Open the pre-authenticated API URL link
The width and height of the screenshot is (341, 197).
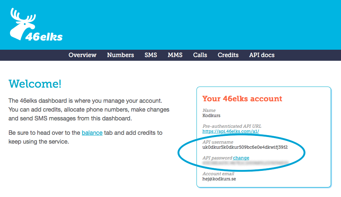tap(230, 131)
